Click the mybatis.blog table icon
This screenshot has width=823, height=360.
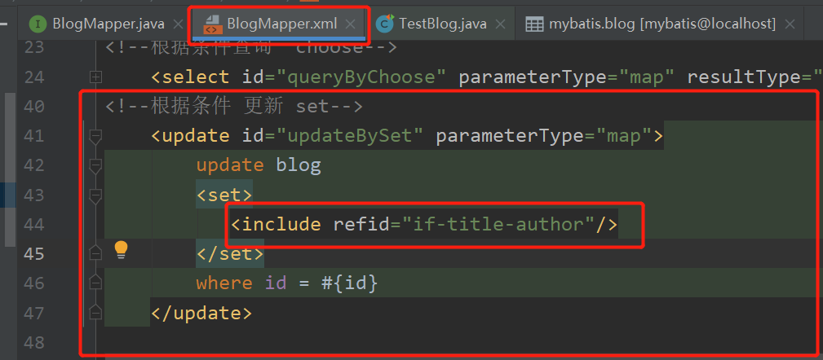pyautogui.click(x=534, y=24)
